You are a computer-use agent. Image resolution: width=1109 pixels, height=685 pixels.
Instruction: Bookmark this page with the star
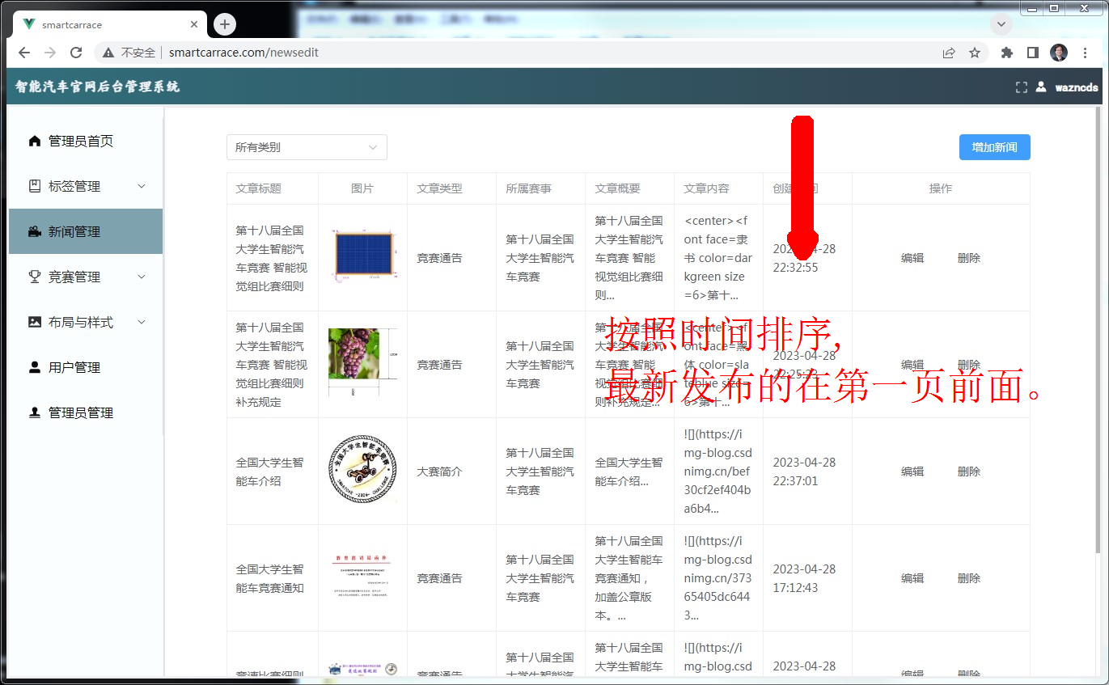[975, 53]
